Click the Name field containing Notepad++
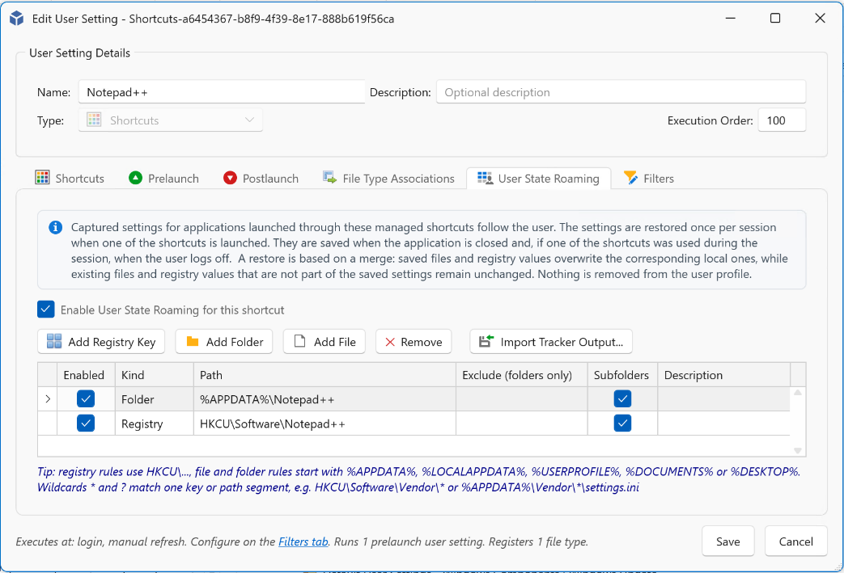The height and width of the screenshot is (573, 844). pyautogui.click(x=222, y=92)
